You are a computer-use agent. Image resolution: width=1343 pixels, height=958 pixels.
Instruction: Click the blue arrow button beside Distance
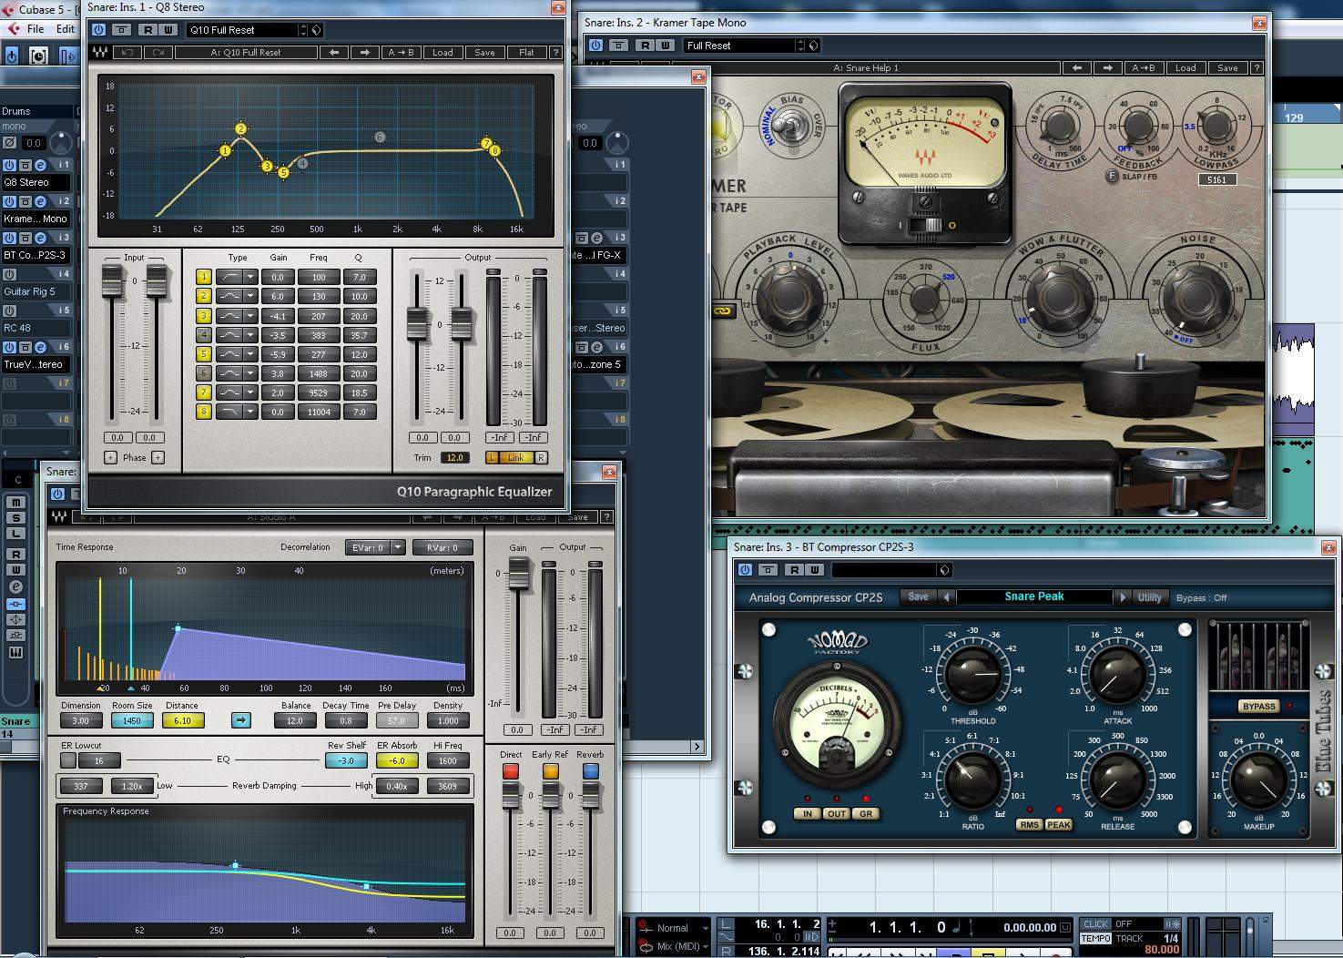tap(240, 720)
